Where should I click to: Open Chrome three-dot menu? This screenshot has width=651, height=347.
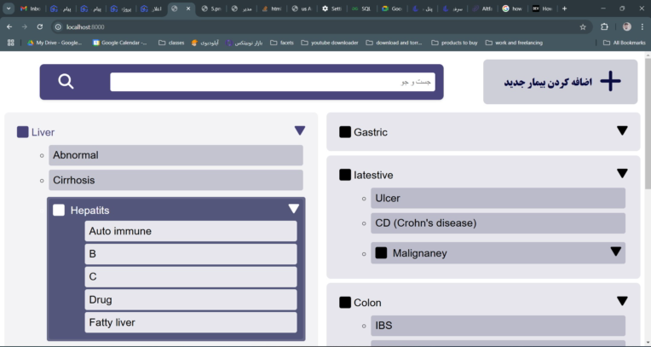coord(642,26)
